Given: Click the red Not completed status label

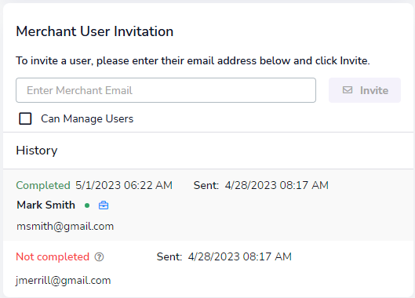Looking at the screenshot, I should pos(53,256).
